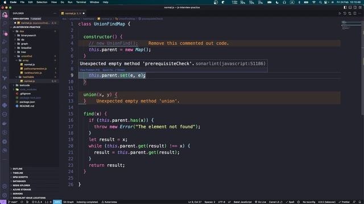Toggle primary sidebar layout icon in title bar
Screen dimensions: 364x204
345,7
